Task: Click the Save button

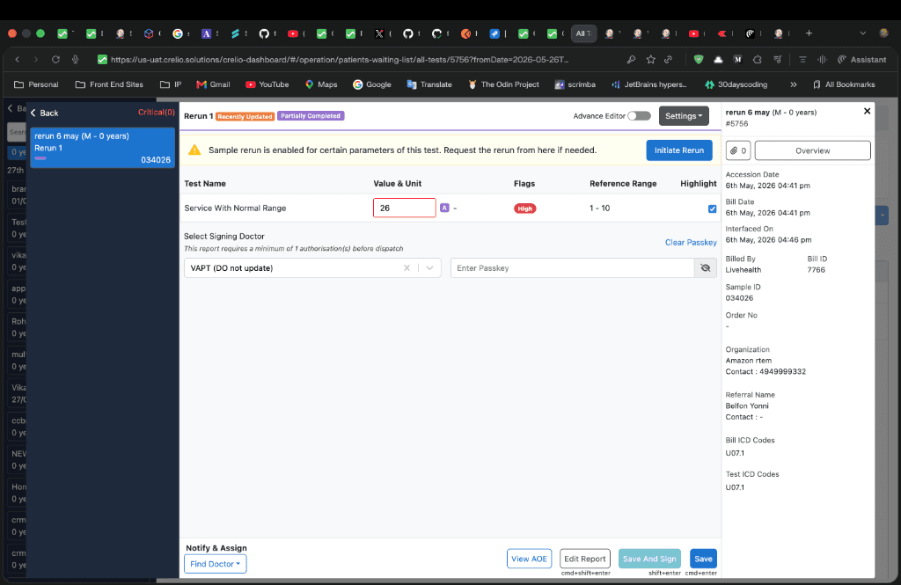Action: pyautogui.click(x=703, y=559)
